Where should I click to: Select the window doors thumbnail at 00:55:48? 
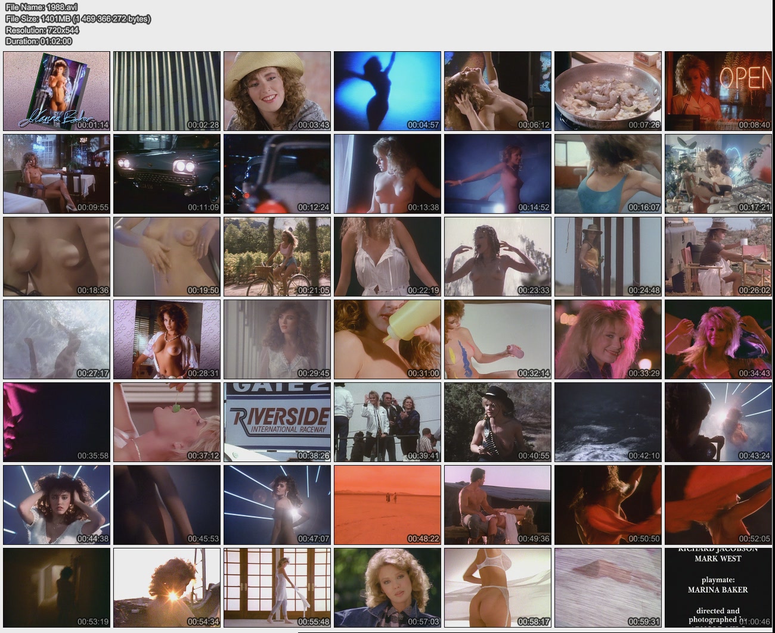point(277,587)
